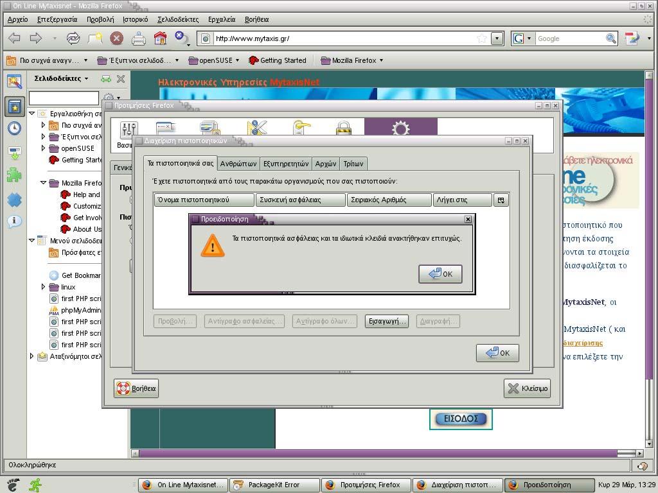Screen dimensions: 658x493
Task: Stop loading with the red stop icon
Action: 117,39
